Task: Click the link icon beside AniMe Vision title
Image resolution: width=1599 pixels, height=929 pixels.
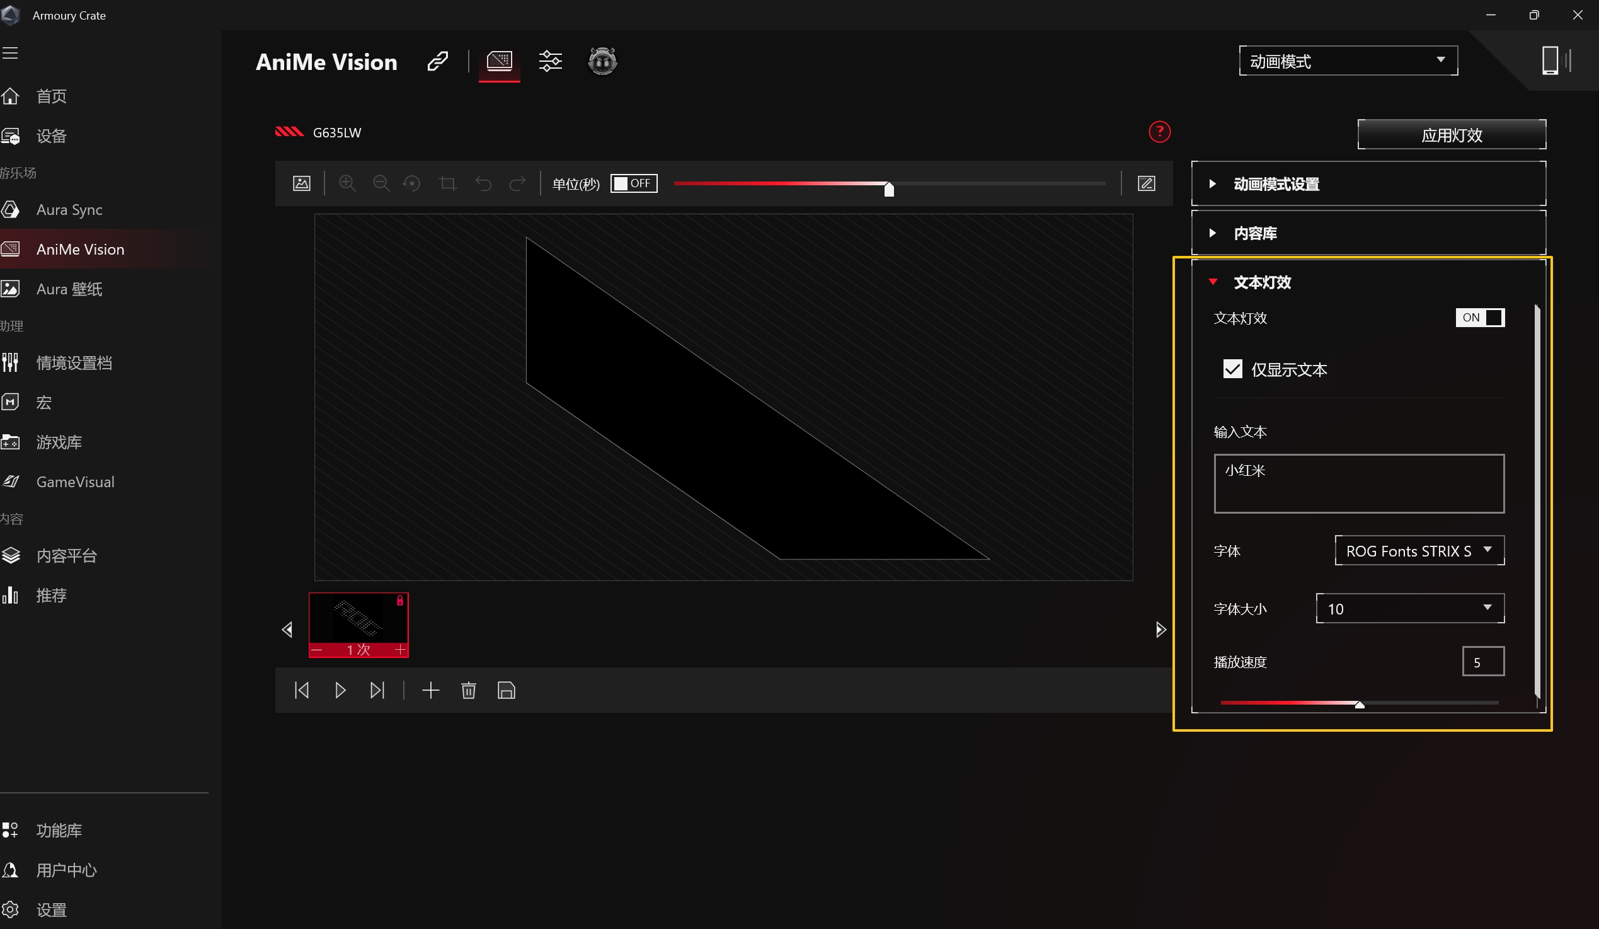Action: click(438, 62)
